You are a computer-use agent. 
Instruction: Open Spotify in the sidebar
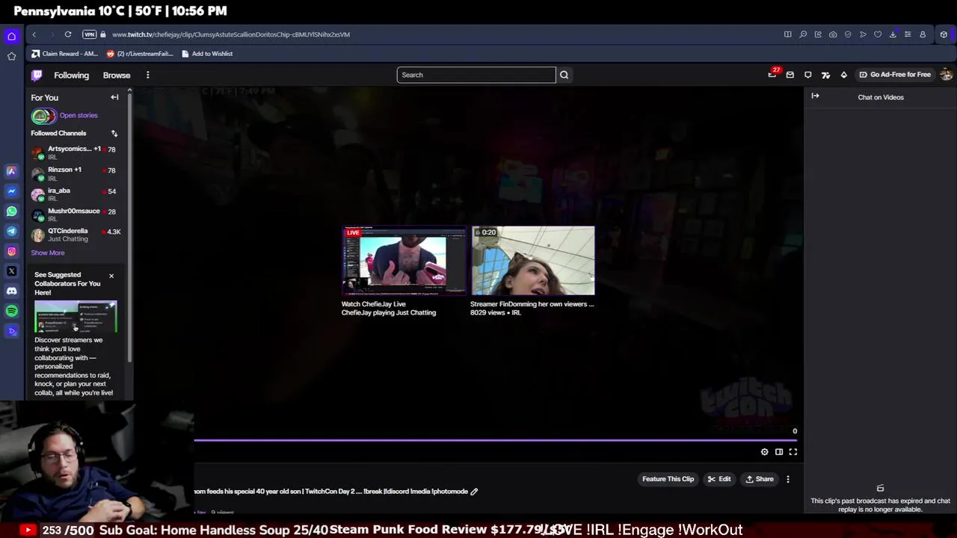coord(11,311)
